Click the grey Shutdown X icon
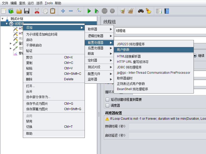 (112, 11)
